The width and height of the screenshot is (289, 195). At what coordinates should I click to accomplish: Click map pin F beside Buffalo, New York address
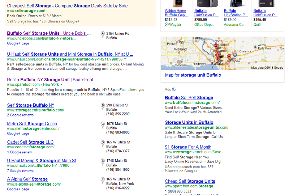[103, 180]
